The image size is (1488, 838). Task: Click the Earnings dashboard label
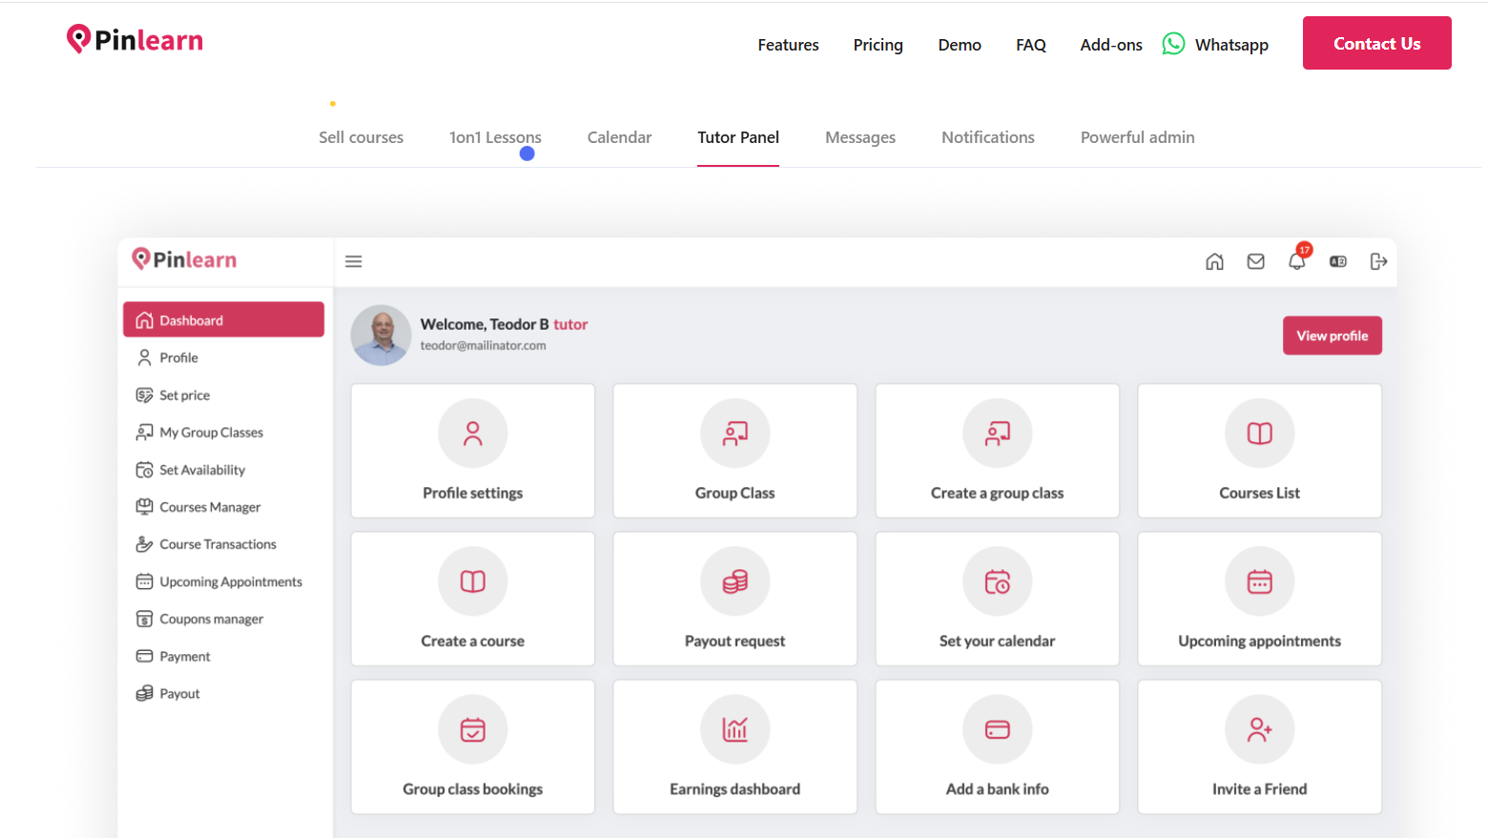734,788
